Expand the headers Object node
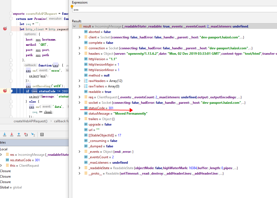The image size is (277, 198). (79, 53)
